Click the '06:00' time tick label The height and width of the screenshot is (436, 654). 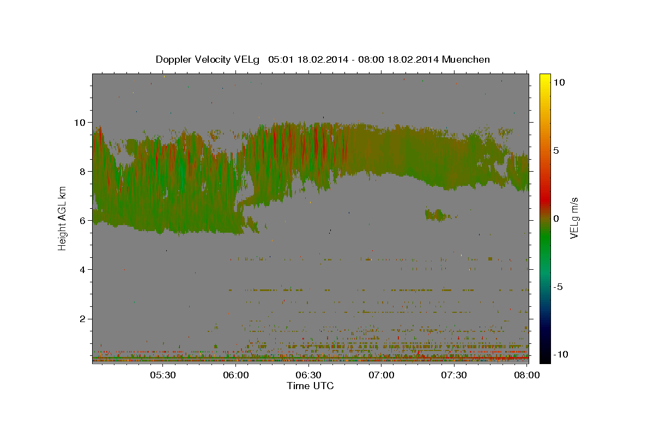pos(235,375)
